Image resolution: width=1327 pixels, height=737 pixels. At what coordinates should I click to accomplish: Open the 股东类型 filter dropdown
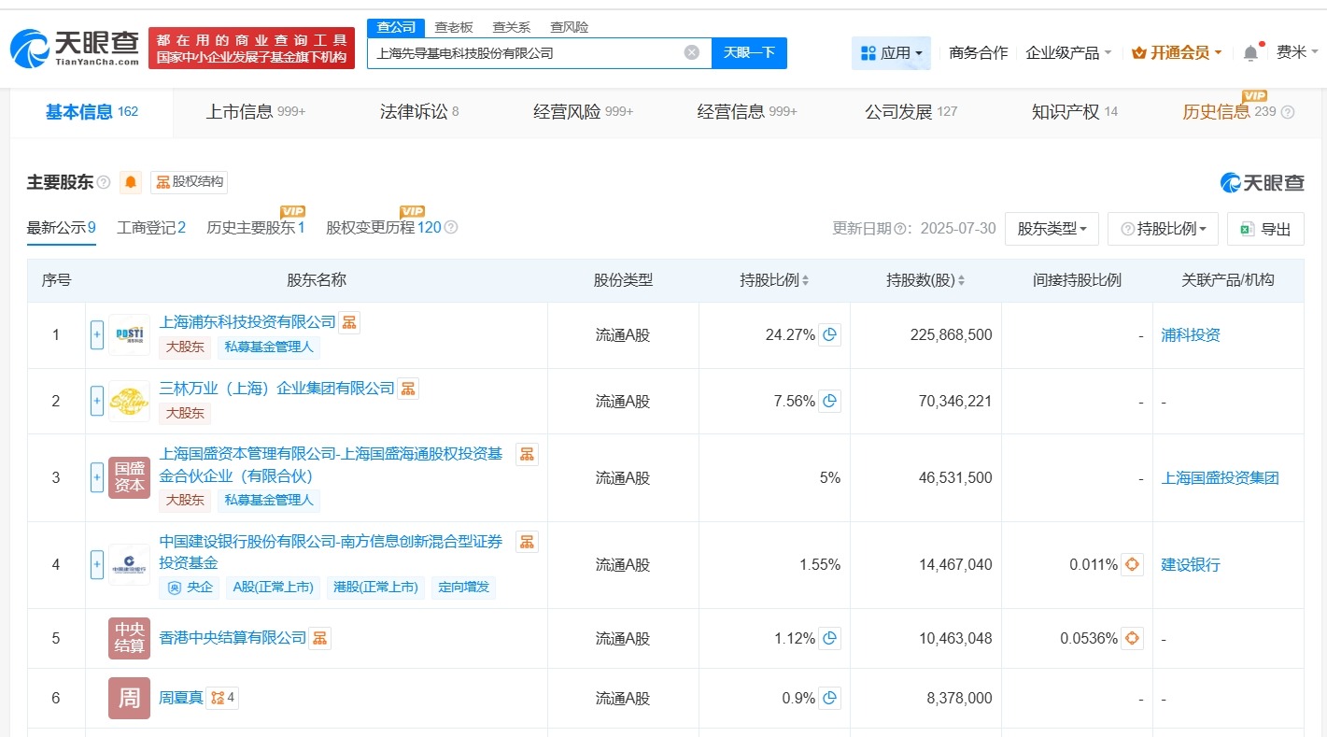(1052, 228)
